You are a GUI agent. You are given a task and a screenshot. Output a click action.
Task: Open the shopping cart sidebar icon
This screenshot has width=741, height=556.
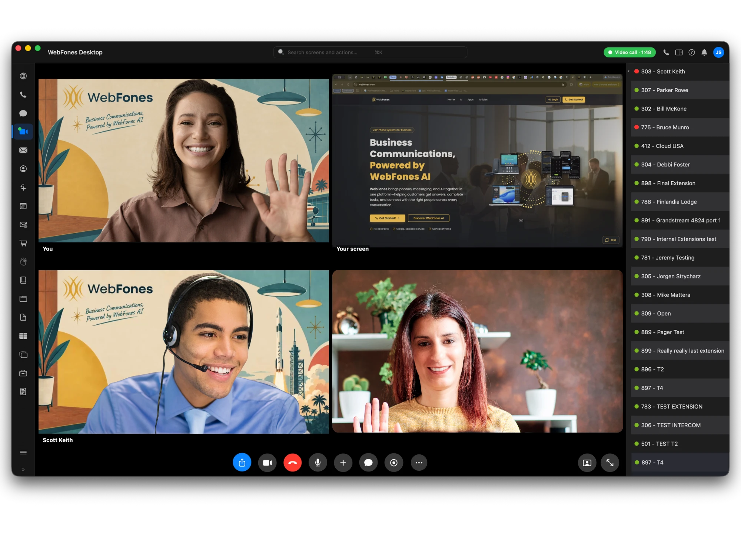click(23, 243)
